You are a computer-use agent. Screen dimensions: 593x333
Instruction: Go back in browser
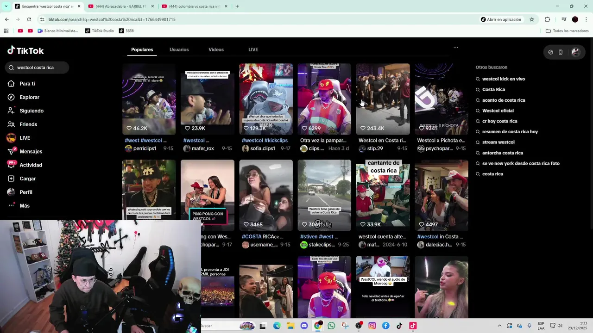[6, 19]
